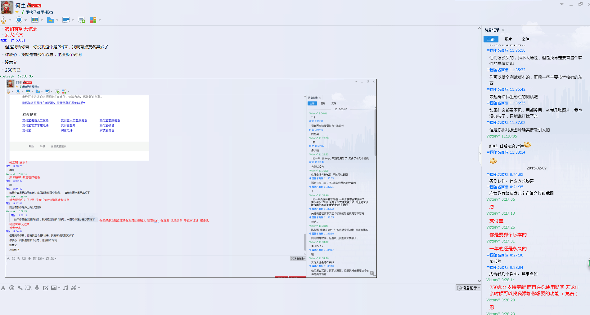Open the font settings A icon

pyautogui.click(x=3, y=288)
